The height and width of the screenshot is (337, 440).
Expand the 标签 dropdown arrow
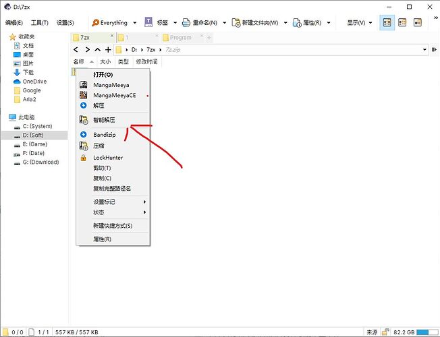(x=175, y=23)
